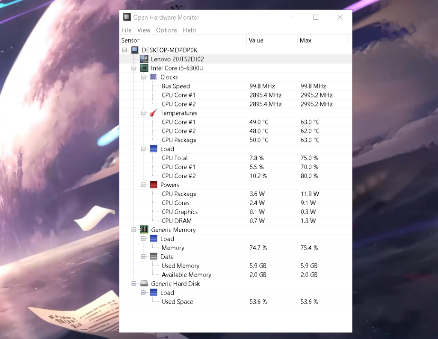Click the Lenovo mainboard icon
The height and width of the screenshot is (339, 438).
144,59
